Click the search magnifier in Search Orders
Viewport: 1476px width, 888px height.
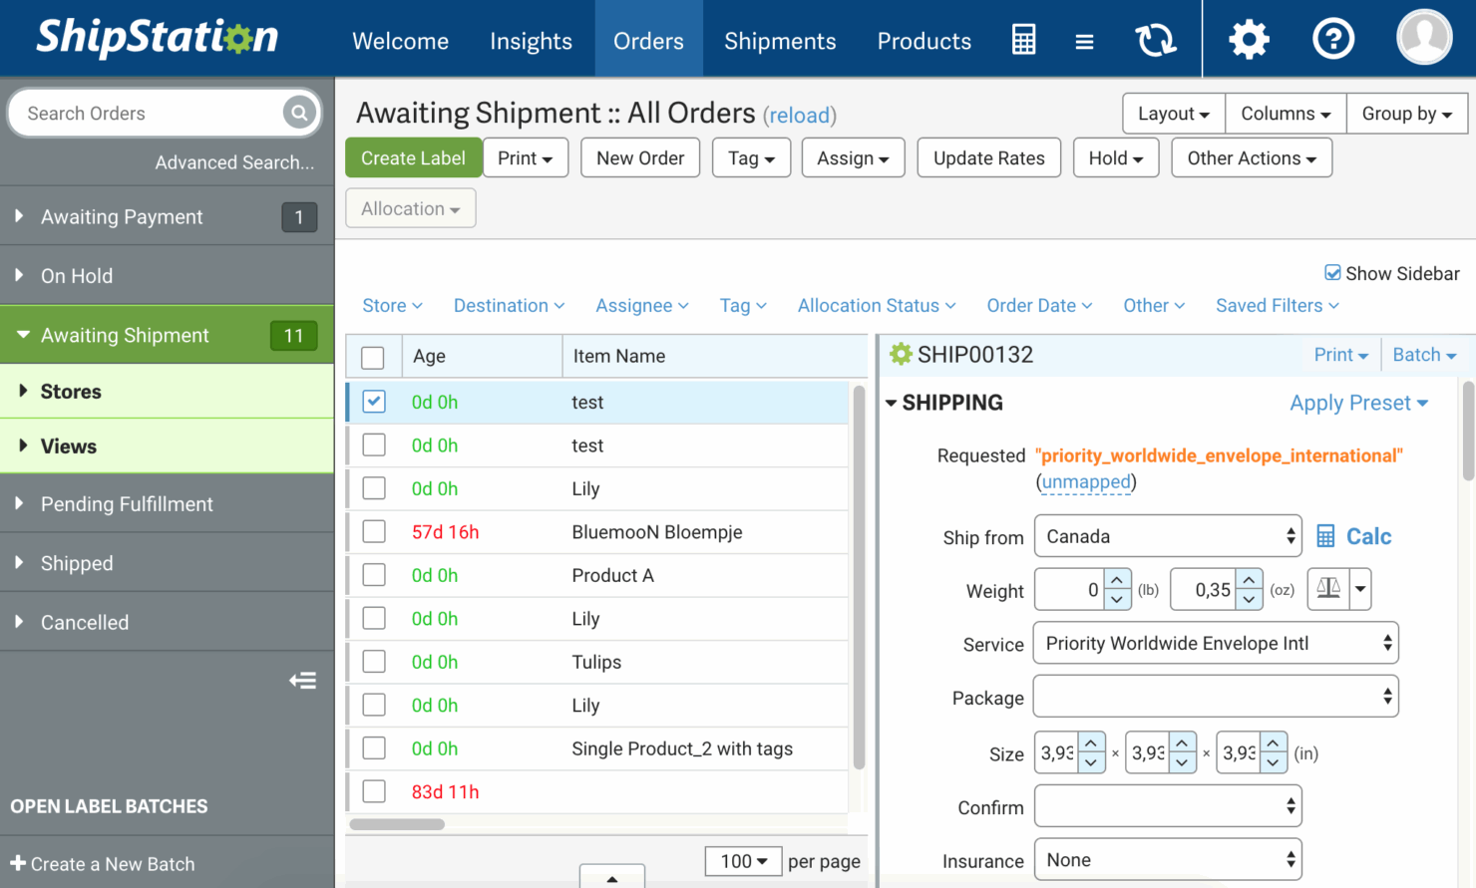[298, 113]
